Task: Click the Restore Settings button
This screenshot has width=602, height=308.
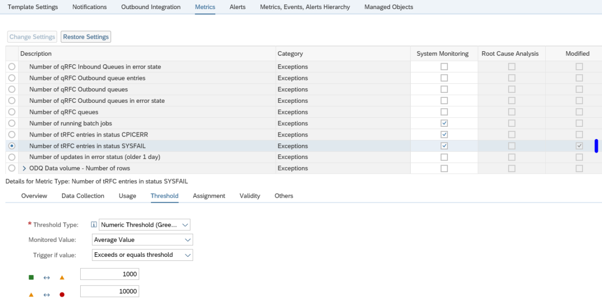Action: [86, 36]
